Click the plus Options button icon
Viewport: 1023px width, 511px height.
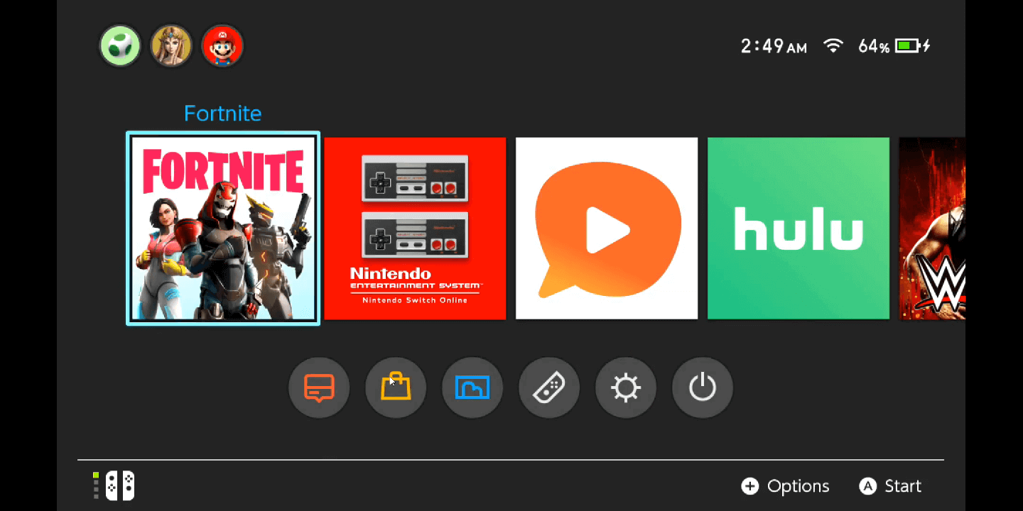pos(749,486)
